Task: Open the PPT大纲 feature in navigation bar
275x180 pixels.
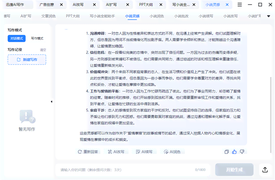Action: 73,16
